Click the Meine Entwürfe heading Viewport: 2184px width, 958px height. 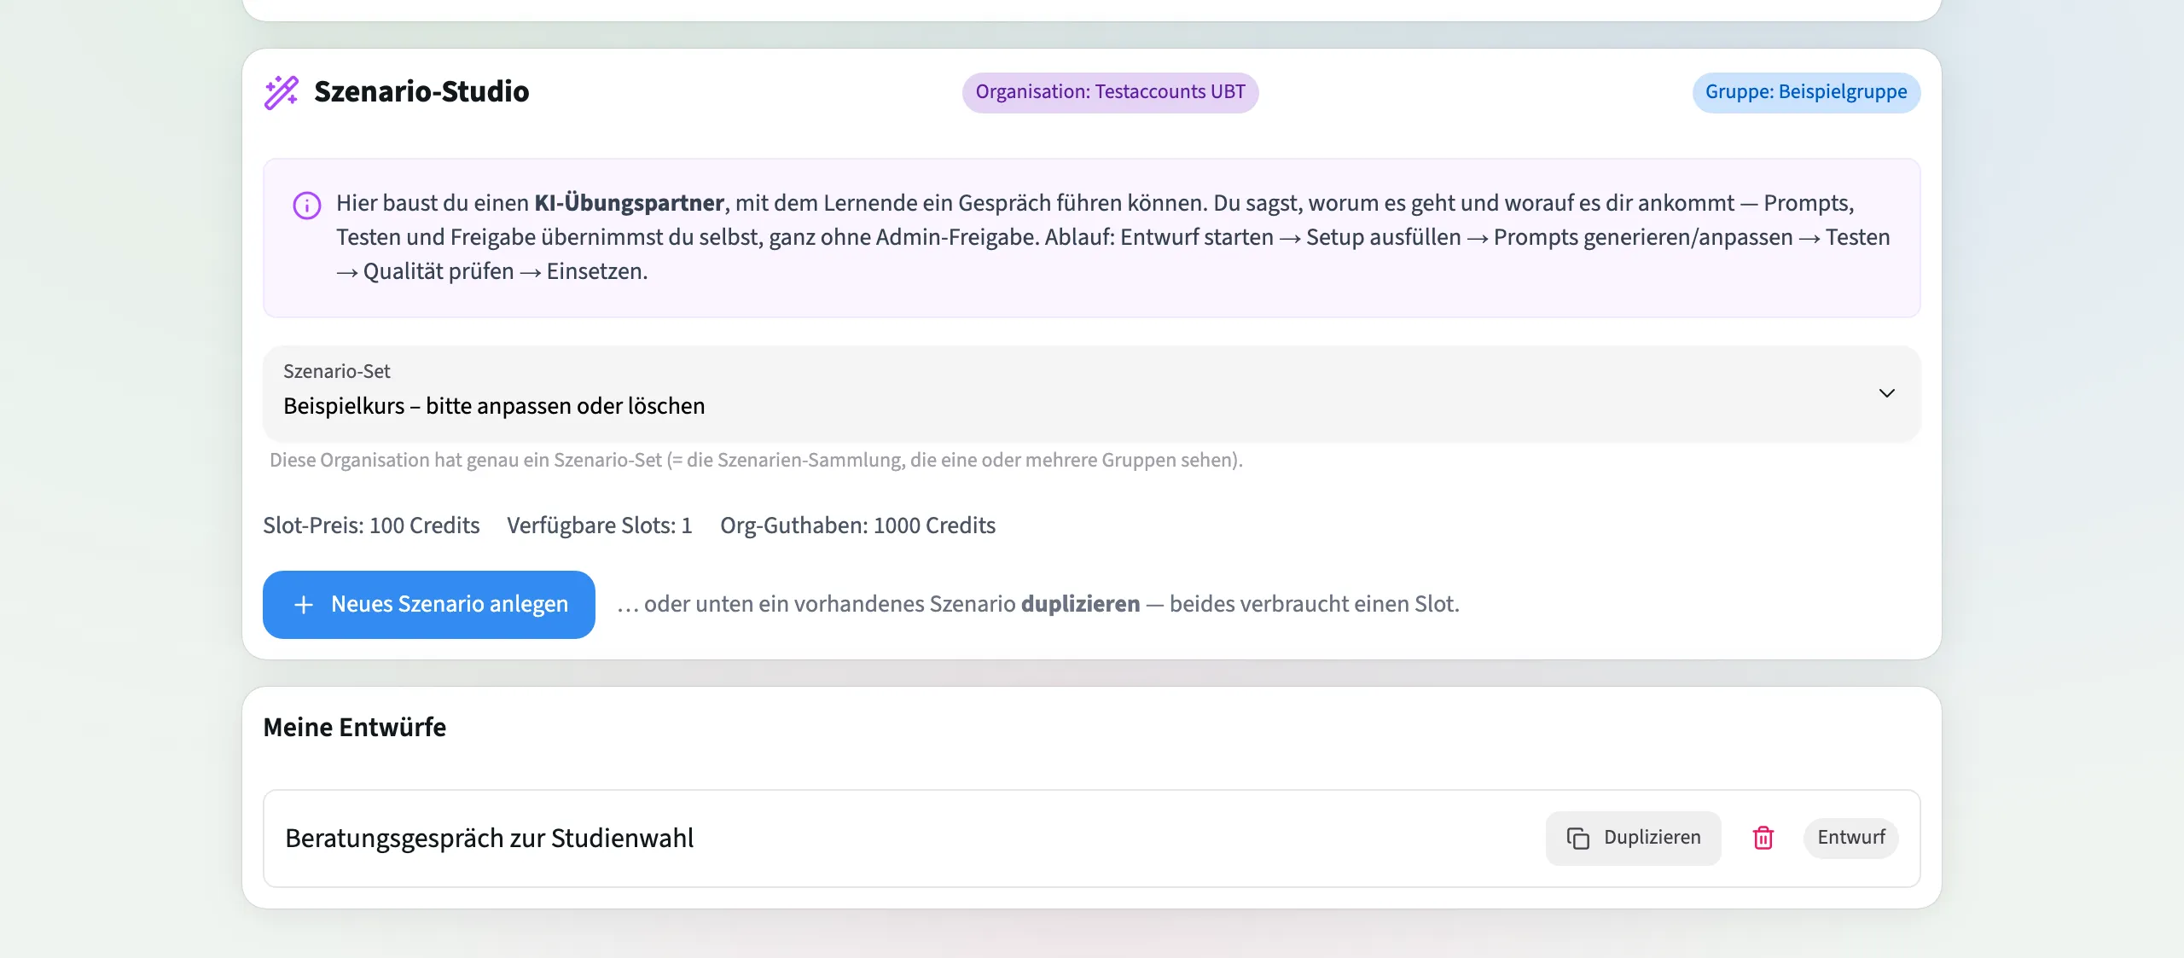coord(355,728)
